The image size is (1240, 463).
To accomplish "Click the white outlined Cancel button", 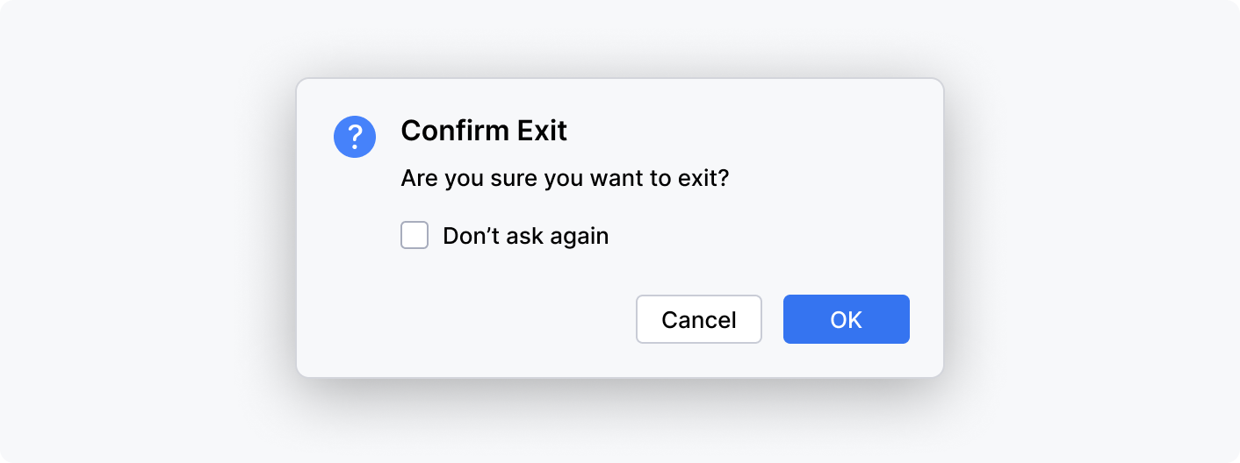I will coord(698,319).
